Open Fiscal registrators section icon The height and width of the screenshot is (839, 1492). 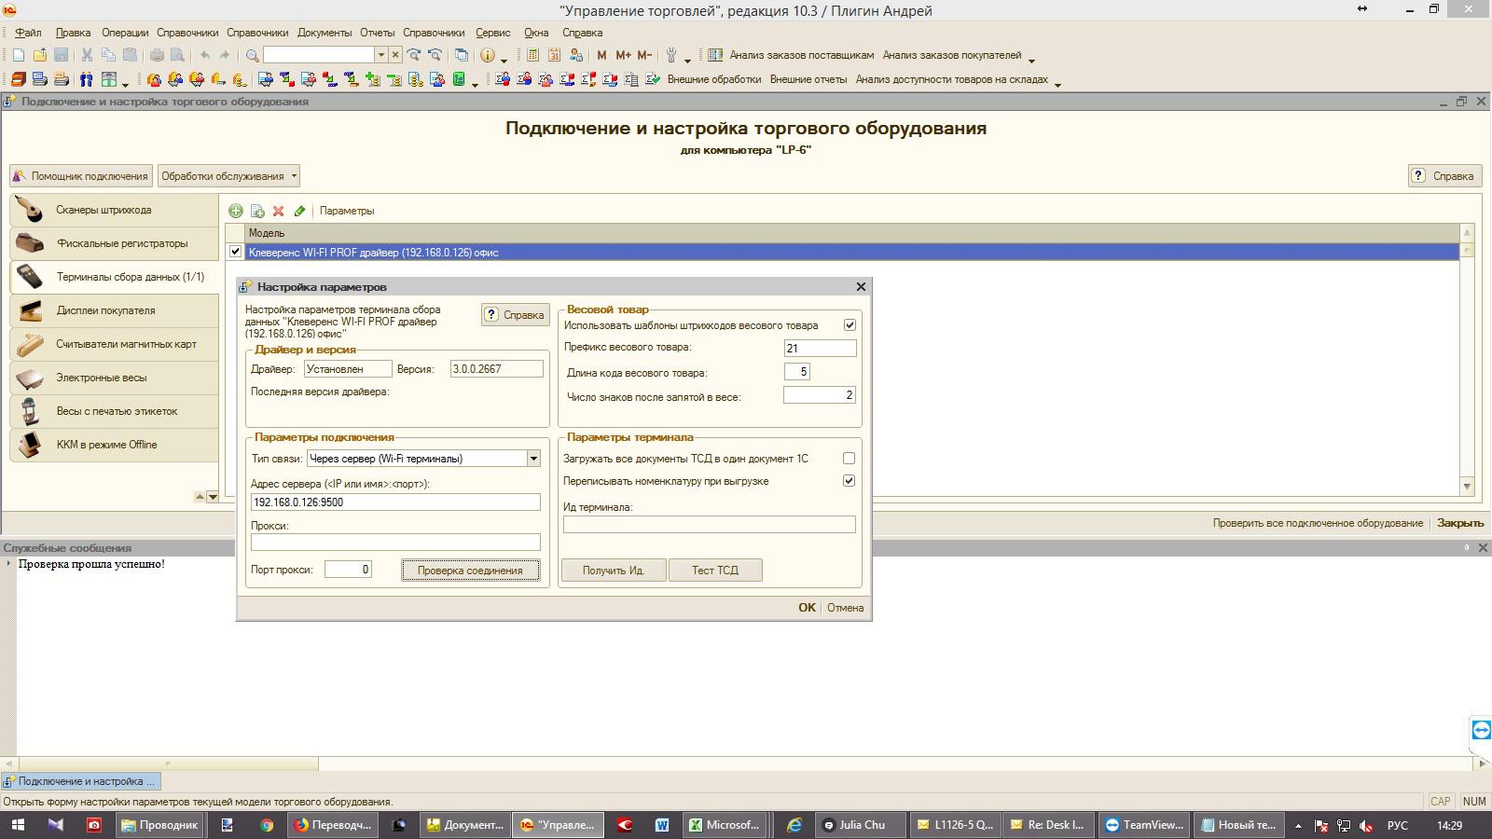pos(29,243)
